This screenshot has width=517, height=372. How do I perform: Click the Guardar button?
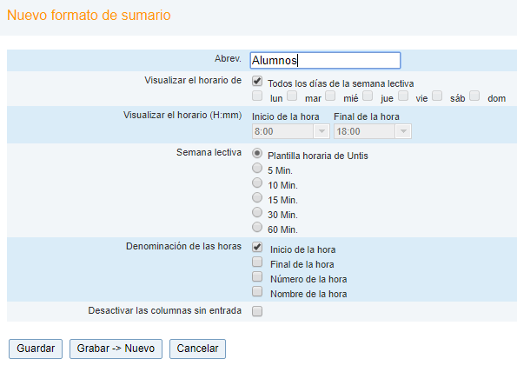[x=36, y=349]
